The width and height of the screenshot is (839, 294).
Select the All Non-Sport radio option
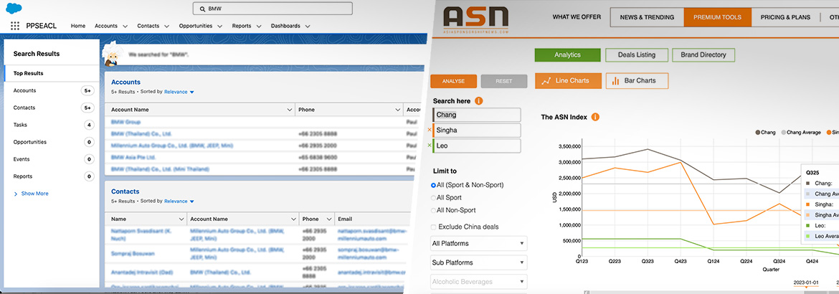[x=433, y=210]
